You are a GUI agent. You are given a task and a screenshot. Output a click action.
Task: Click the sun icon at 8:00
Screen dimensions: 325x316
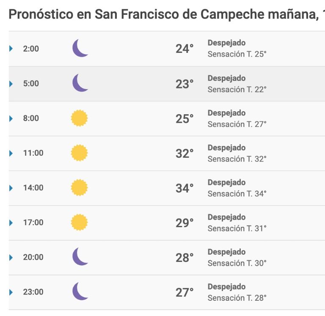80,118
